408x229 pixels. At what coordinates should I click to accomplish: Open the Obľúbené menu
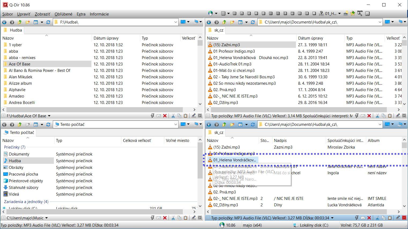(64, 14)
